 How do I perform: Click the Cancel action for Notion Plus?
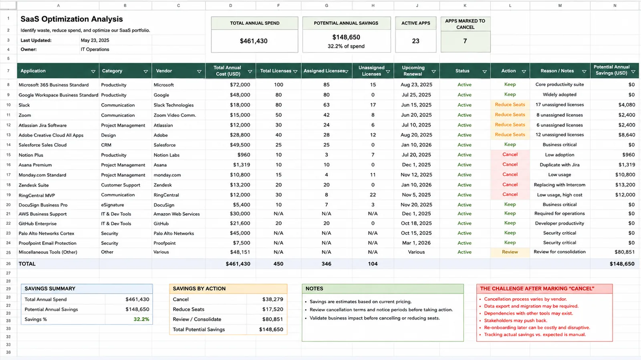pyautogui.click(x=510, y=154)
